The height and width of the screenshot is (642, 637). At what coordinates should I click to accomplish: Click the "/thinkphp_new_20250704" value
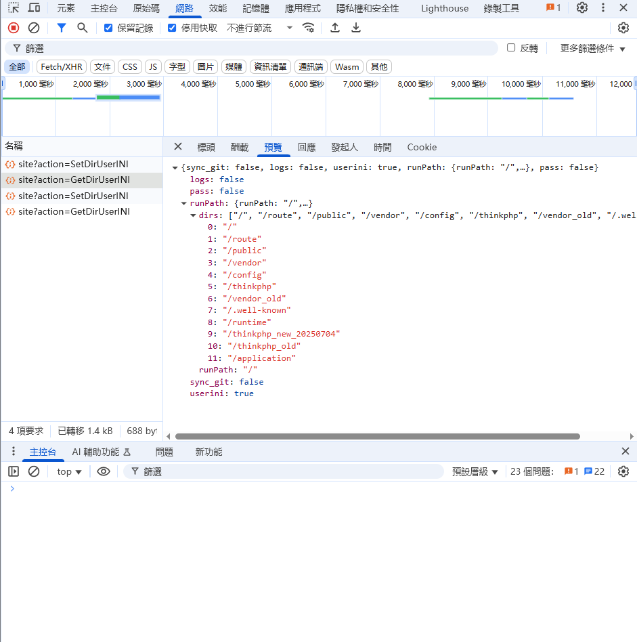281,334
